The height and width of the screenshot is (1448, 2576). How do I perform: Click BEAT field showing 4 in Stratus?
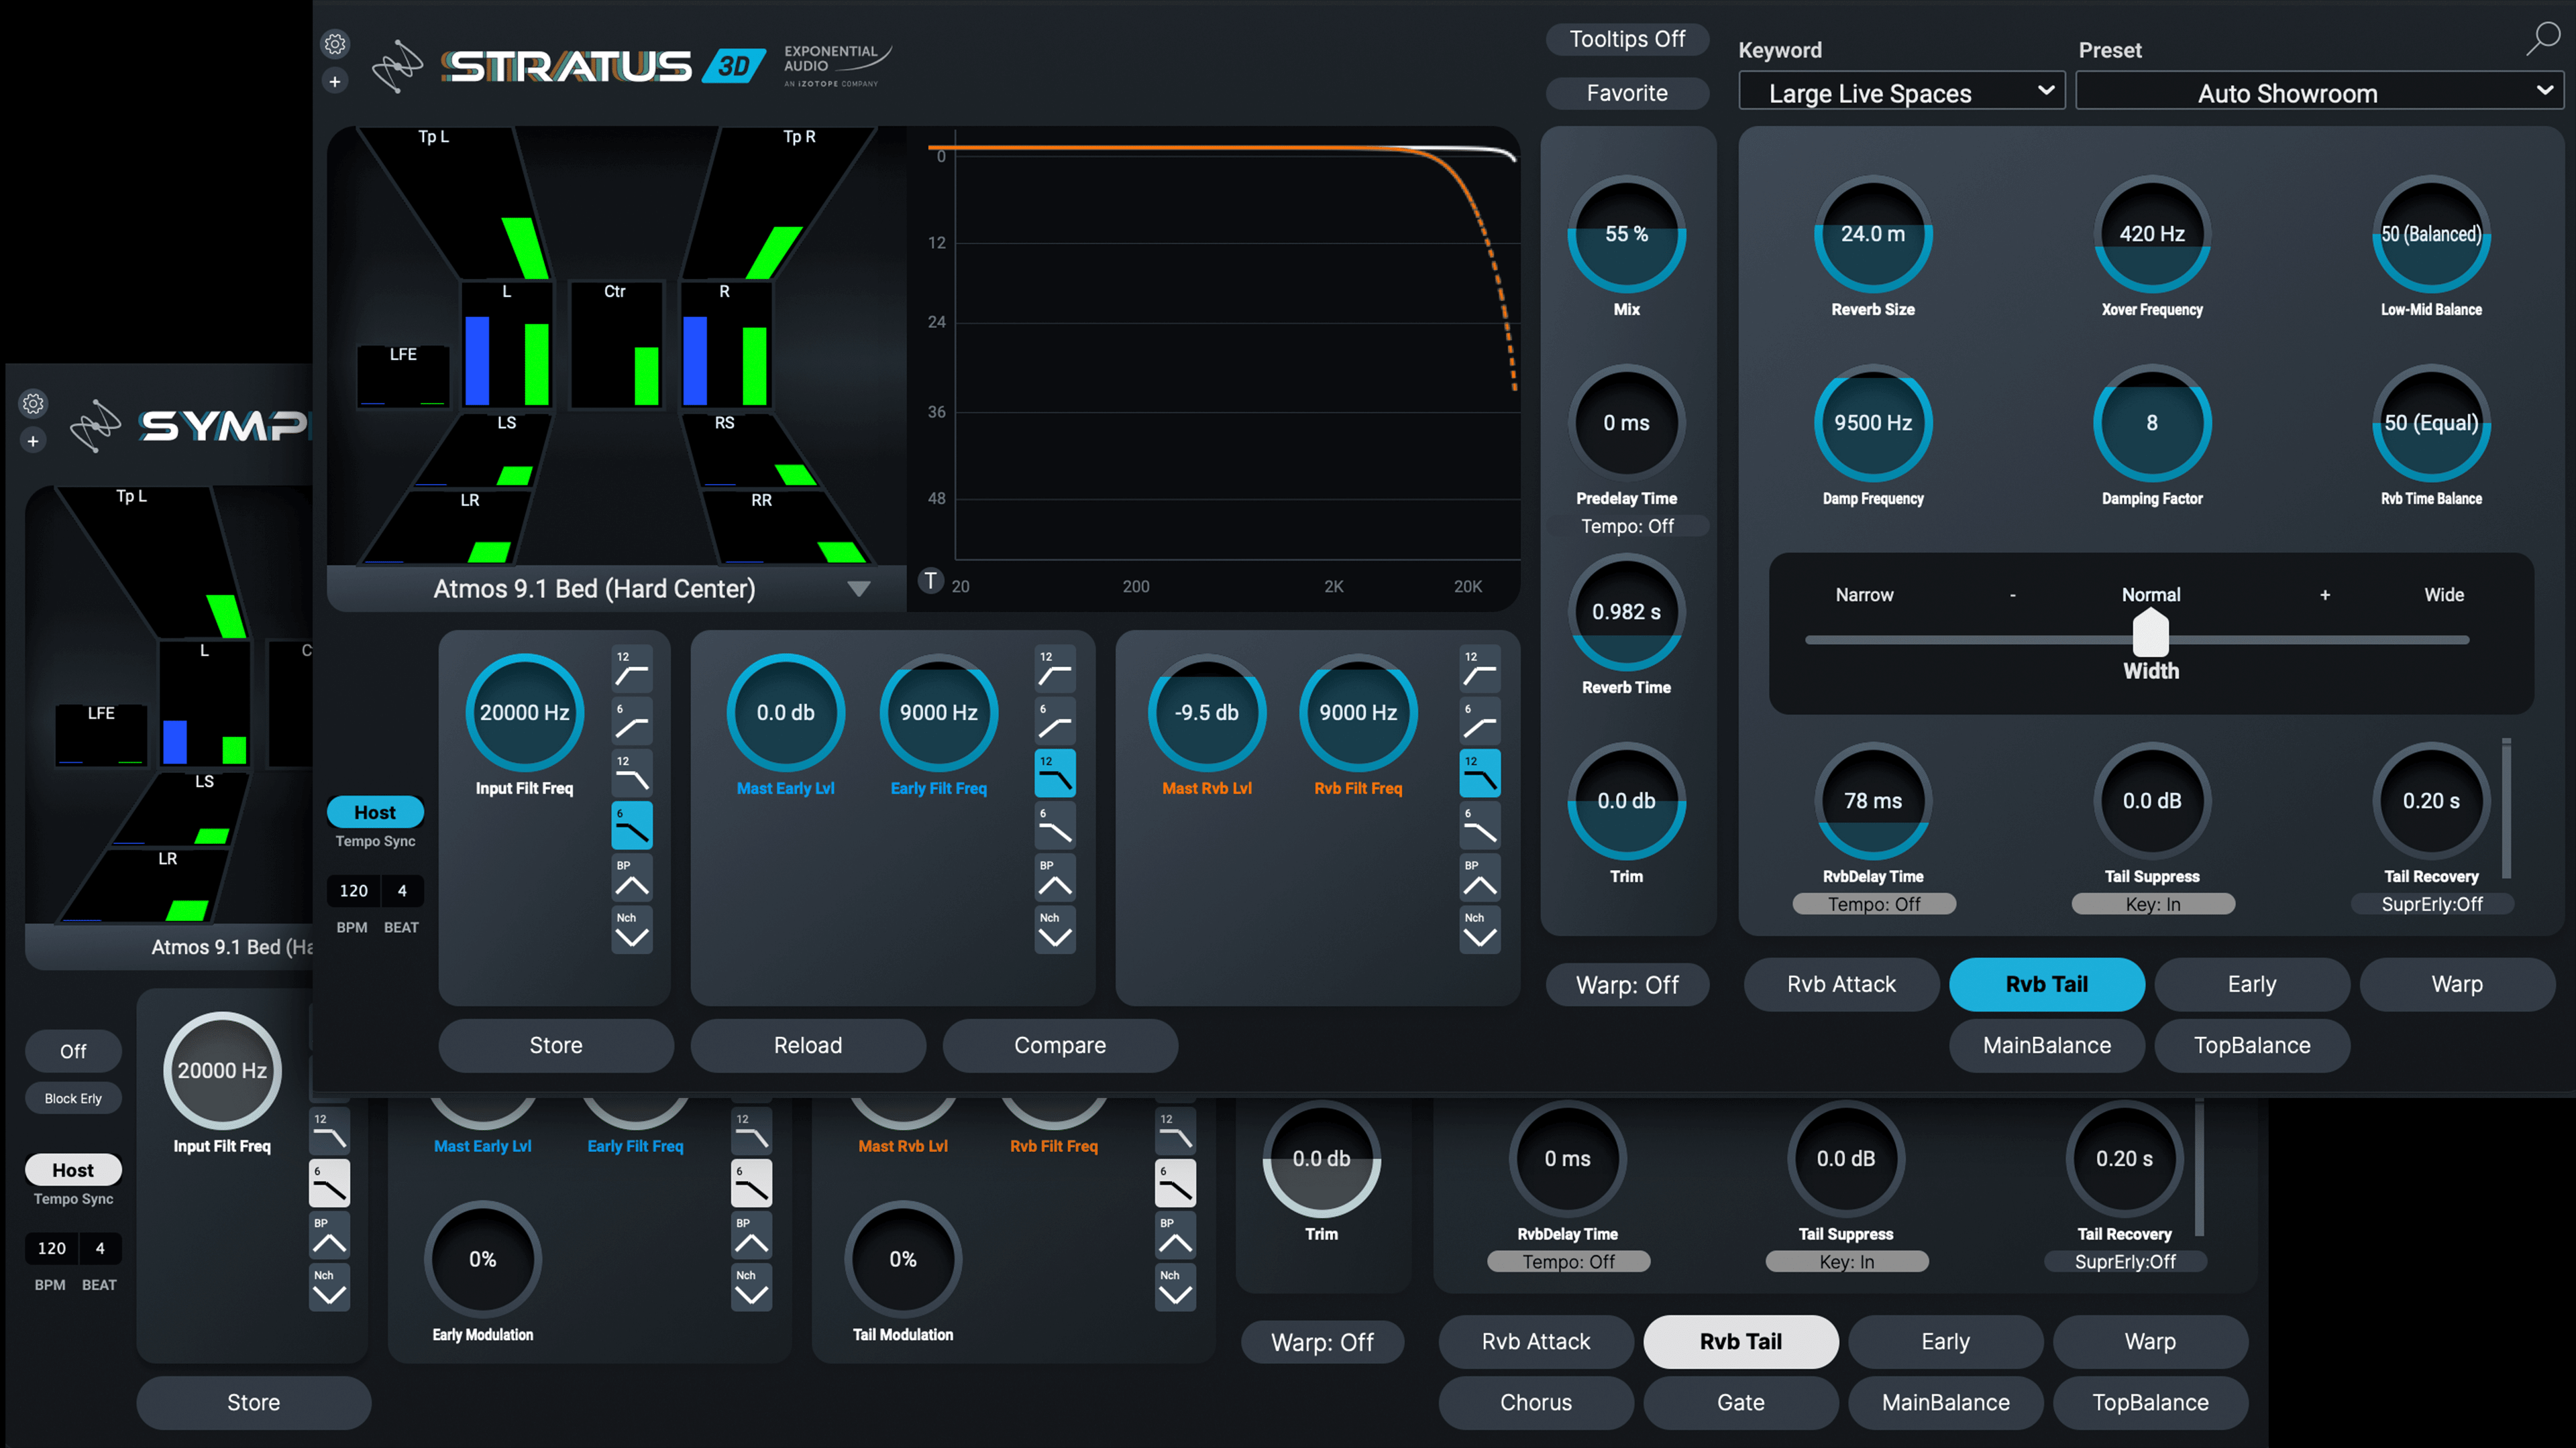[402, 890]
